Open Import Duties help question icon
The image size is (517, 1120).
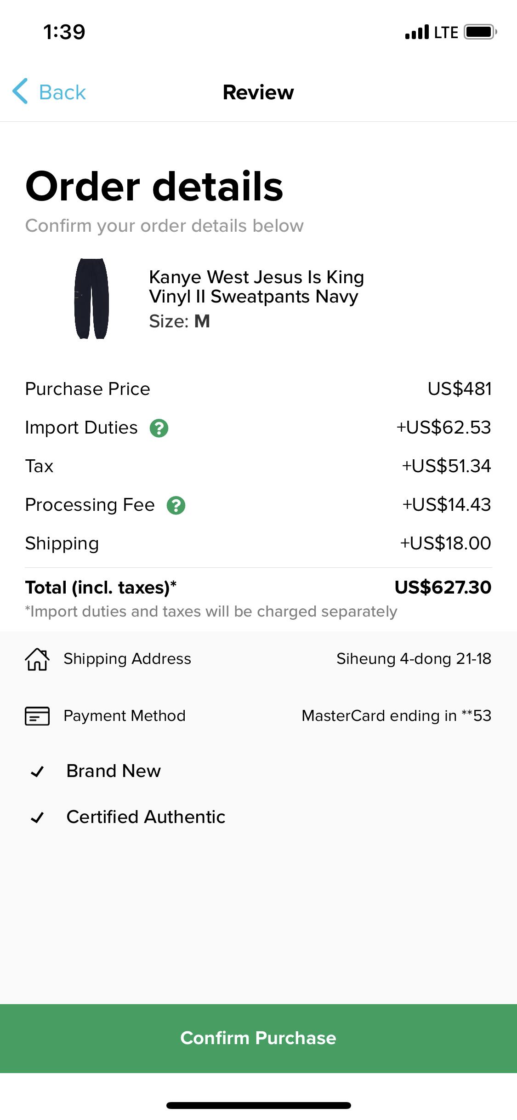click(x=159, y=428)
